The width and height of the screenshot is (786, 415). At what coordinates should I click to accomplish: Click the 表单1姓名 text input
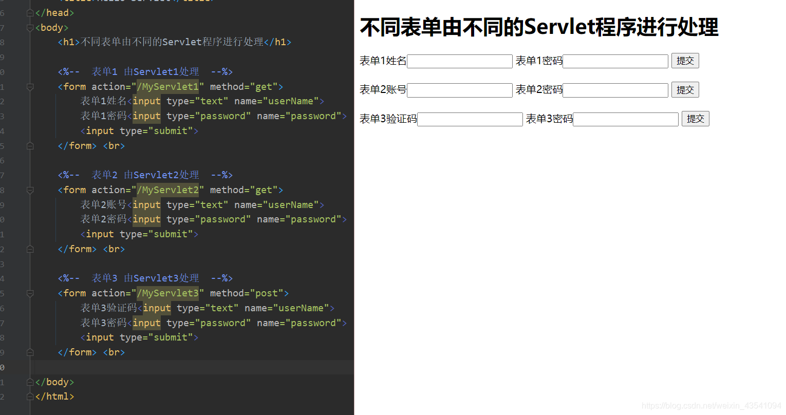(459, 61)
